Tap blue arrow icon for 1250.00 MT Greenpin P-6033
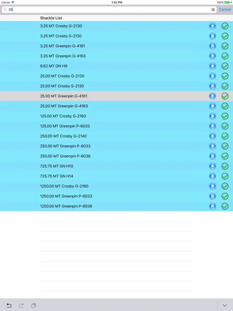The height and width of the screenshot is (311, 233). pos(212,196)
